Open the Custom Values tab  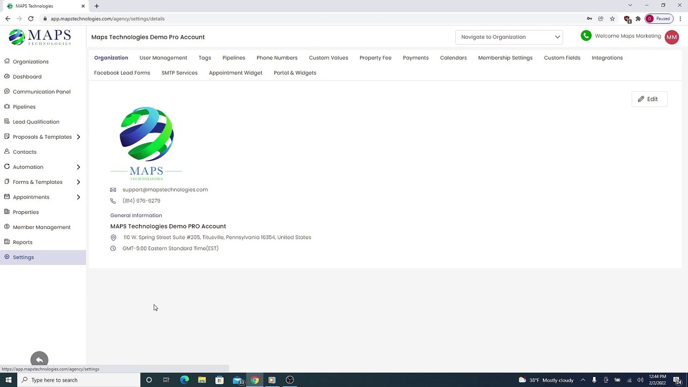point(328,58)
